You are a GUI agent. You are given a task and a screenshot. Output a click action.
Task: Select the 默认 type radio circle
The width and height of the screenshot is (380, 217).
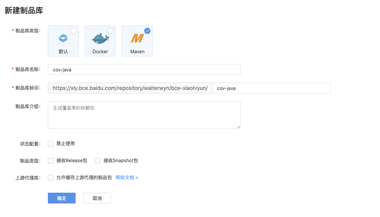point(73,31)
